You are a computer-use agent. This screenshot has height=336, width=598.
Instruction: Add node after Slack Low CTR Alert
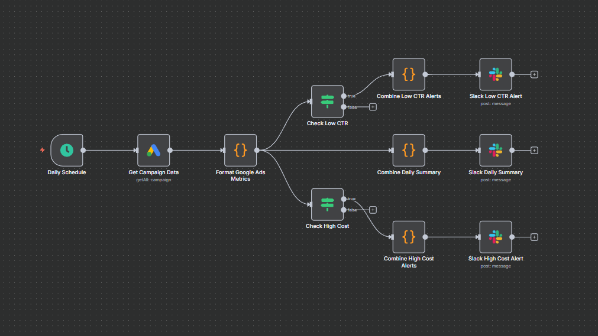[534, 74]
